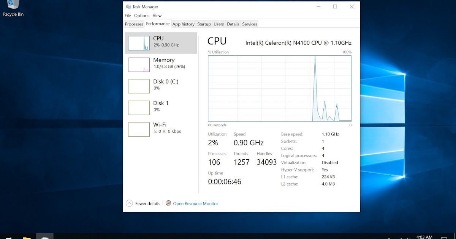Select the Disk 0 (C:) graph thumbnail
Viewport: 456px width, 239px height.
(139, 86)
